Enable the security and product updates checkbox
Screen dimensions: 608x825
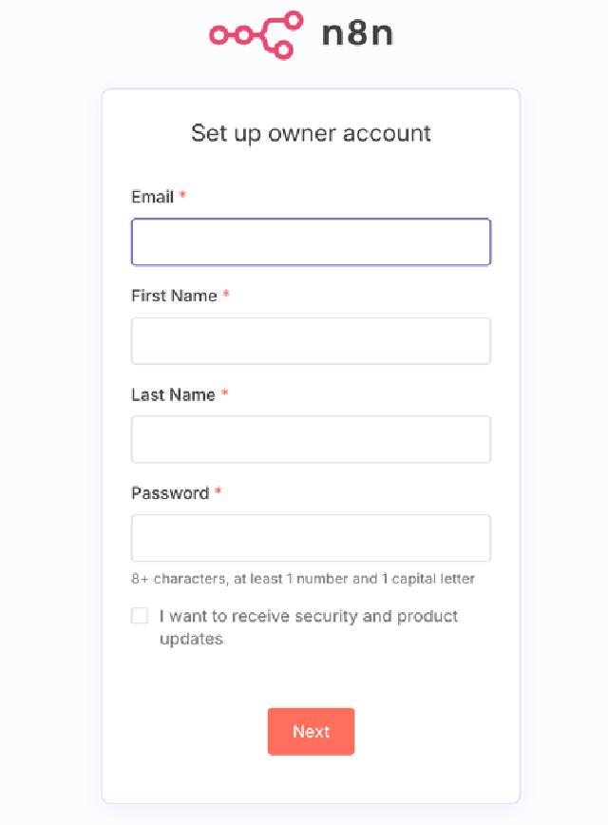tap(140, 616)
